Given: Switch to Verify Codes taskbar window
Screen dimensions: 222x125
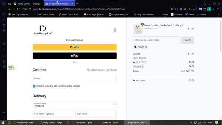Looking at the screenshot, I should 51,123.
